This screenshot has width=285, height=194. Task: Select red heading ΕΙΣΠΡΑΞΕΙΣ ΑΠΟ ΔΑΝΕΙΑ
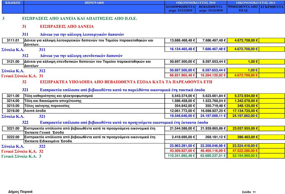tap(67, 26)
